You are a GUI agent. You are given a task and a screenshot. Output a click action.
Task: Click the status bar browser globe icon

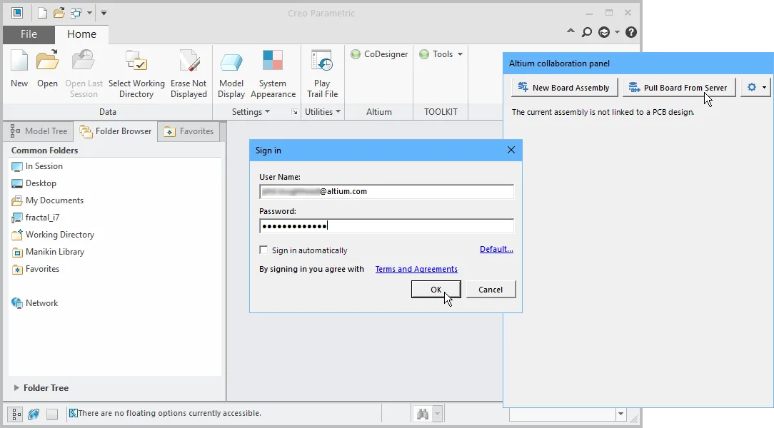(34, 414)
